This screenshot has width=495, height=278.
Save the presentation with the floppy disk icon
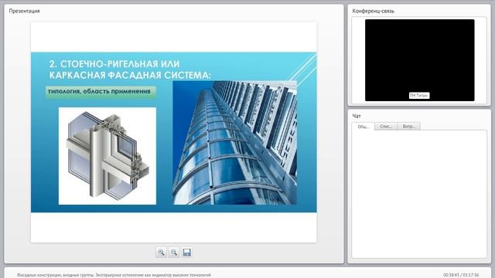coord(186,253)
